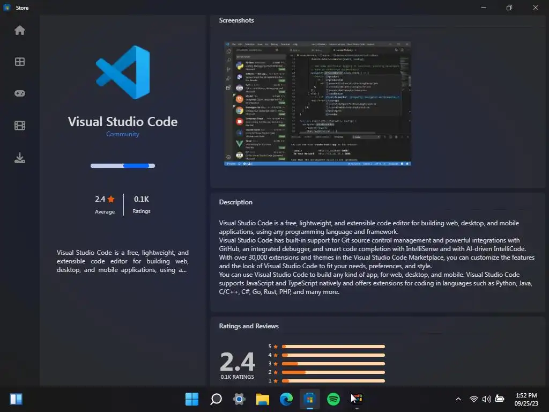Open Spotify from the taskbar
The image size is (549, 412).
tap(333, 399)
